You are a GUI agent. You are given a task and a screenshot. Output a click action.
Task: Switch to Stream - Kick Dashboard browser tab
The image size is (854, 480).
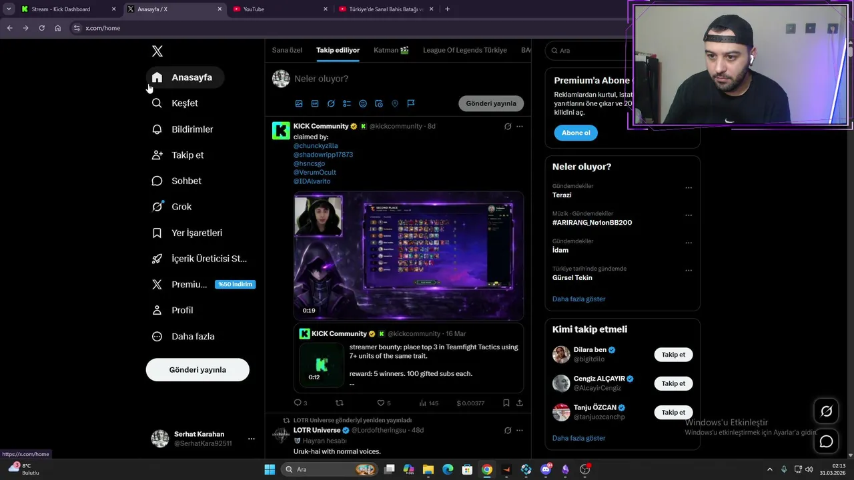click(68, 9)
